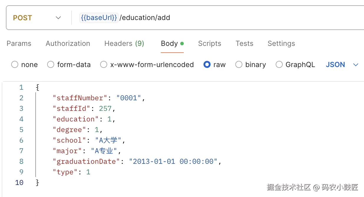364x197 pixels.
Task: Open the POST HTTP method dropdown
Action: point(37,18)
